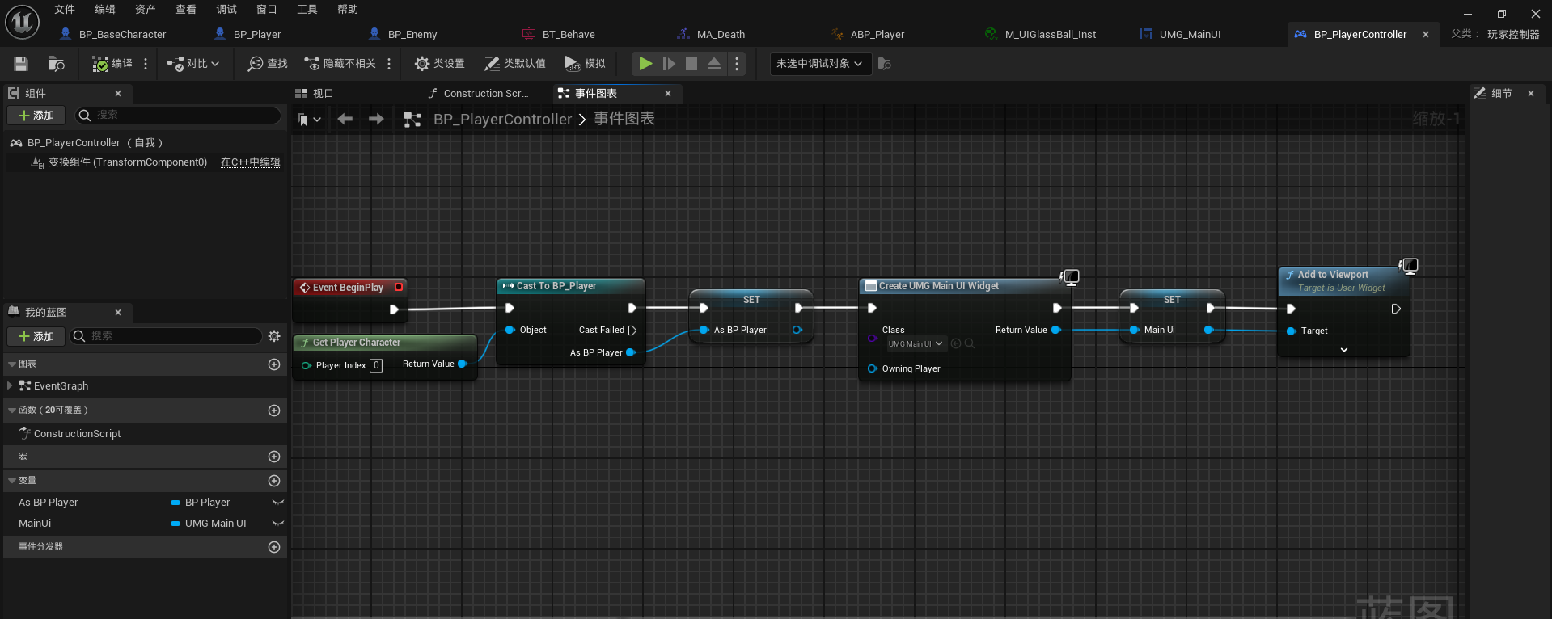Stop the play session with the stop button
The height and width of the screenshot is (619, 1552).
click(691, 64)
